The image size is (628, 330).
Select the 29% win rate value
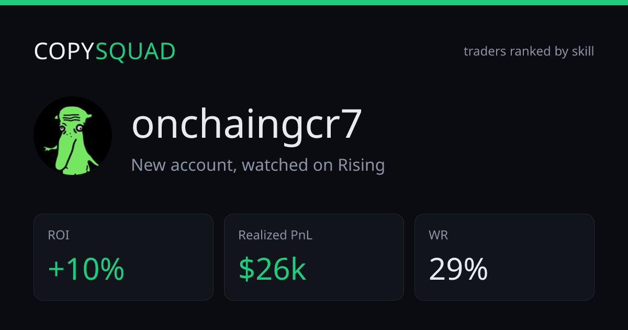[x=458, y=270]
